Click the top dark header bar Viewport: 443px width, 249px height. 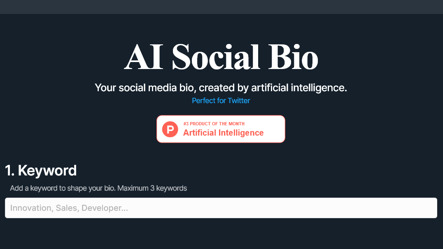click(x=221, y=7)
